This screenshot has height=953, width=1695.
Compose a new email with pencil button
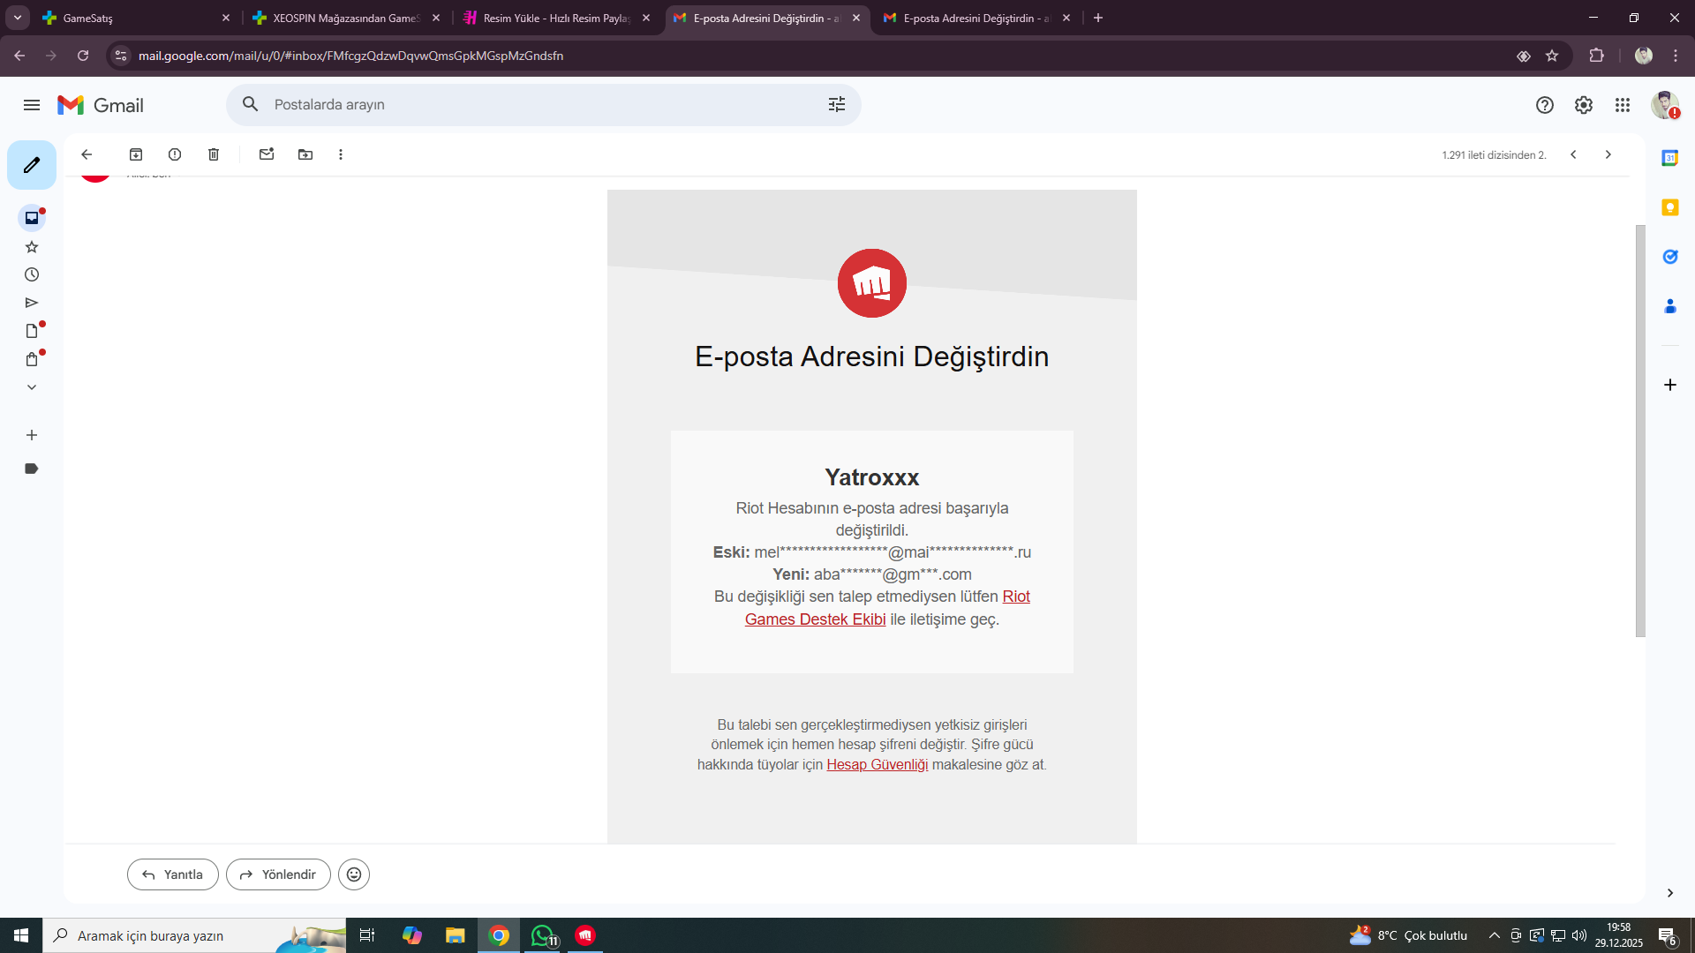pyautogui.click(x=32, y=165)
